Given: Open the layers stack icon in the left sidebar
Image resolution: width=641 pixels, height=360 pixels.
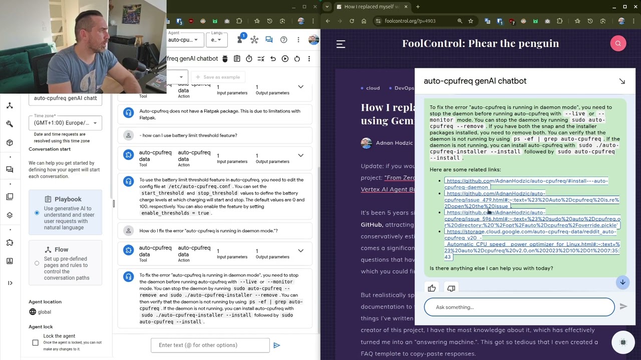Looking at the screenshot, I should [10, 215].
